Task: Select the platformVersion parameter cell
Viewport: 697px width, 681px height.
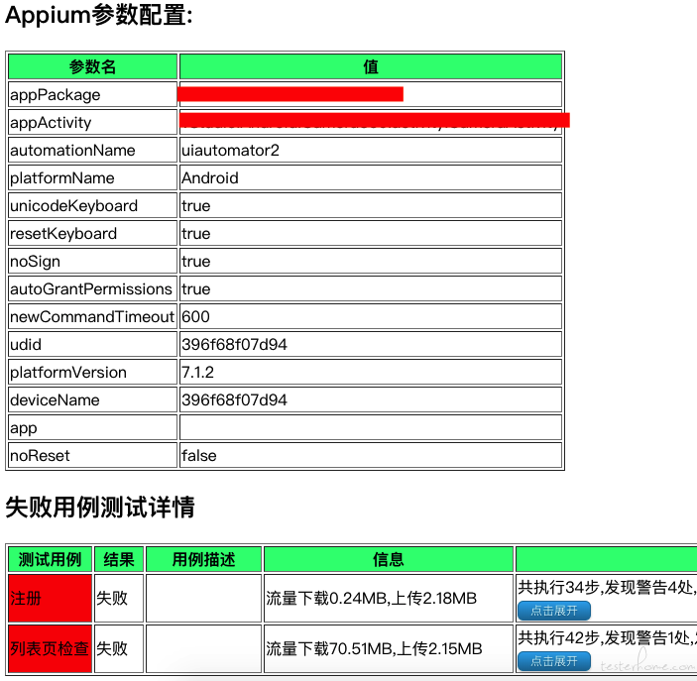Action: [x=92, y=372]
